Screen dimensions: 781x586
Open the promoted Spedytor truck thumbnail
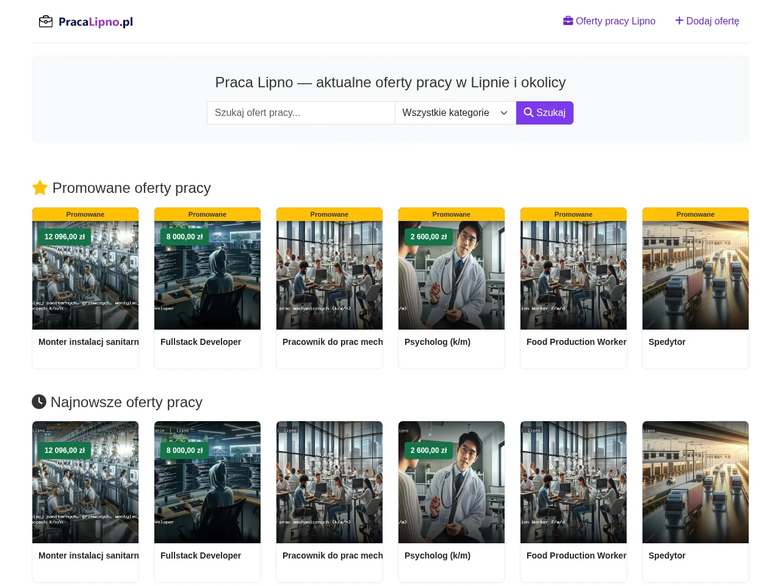(696, 275)
